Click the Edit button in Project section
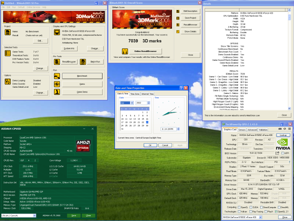Viewport: 294px width, 221px height. (x=40, y=41)
